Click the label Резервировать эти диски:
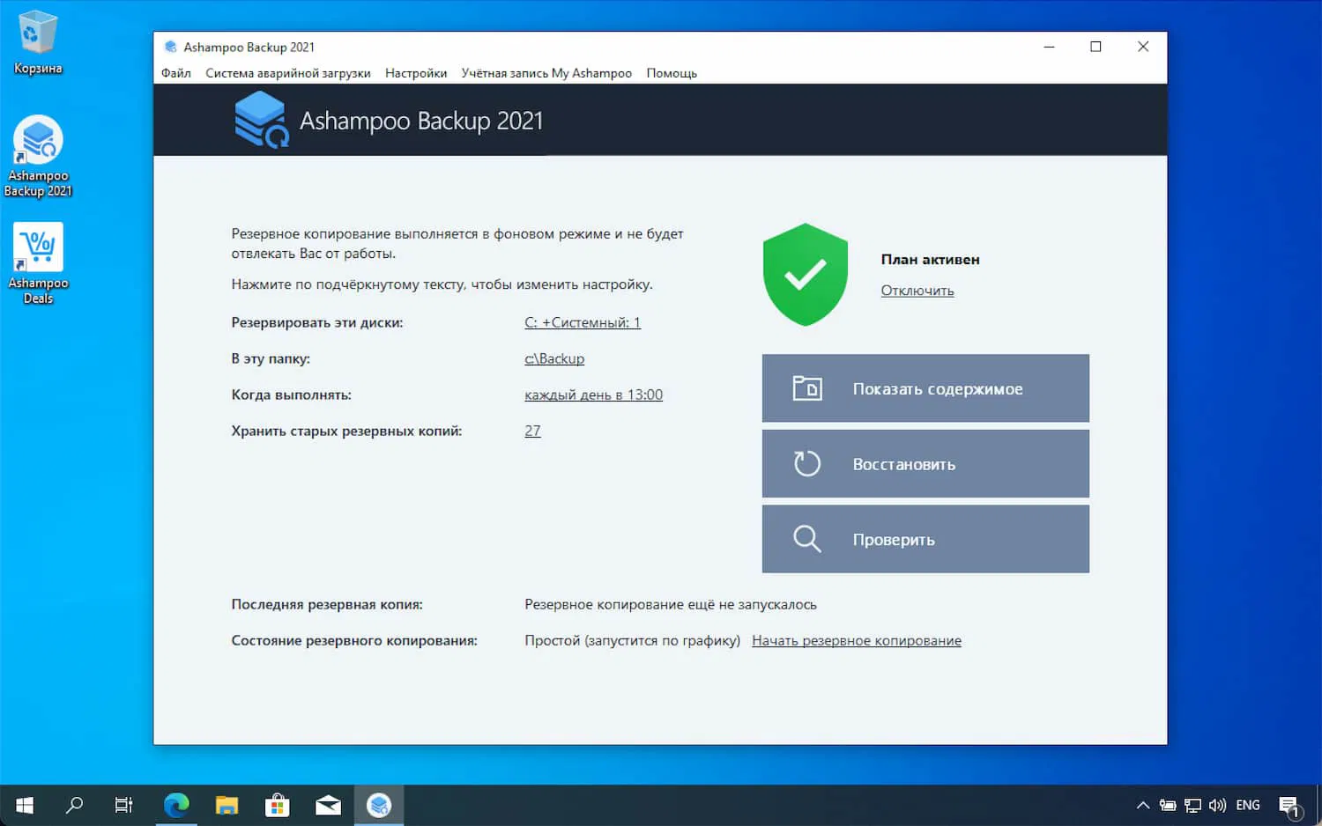Screen dimensions: 1322x826 pos(317,322)
